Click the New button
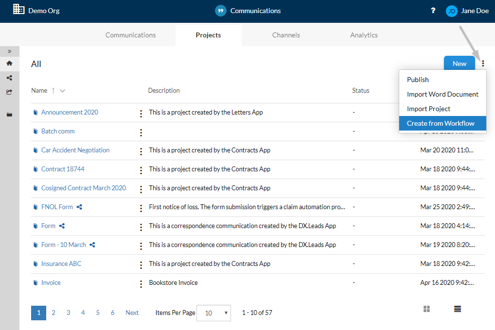The image size is (495, 330). click(460, 64)
